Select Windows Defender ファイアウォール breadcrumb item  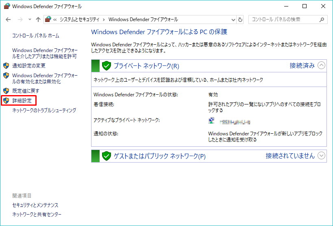point(143,20)
